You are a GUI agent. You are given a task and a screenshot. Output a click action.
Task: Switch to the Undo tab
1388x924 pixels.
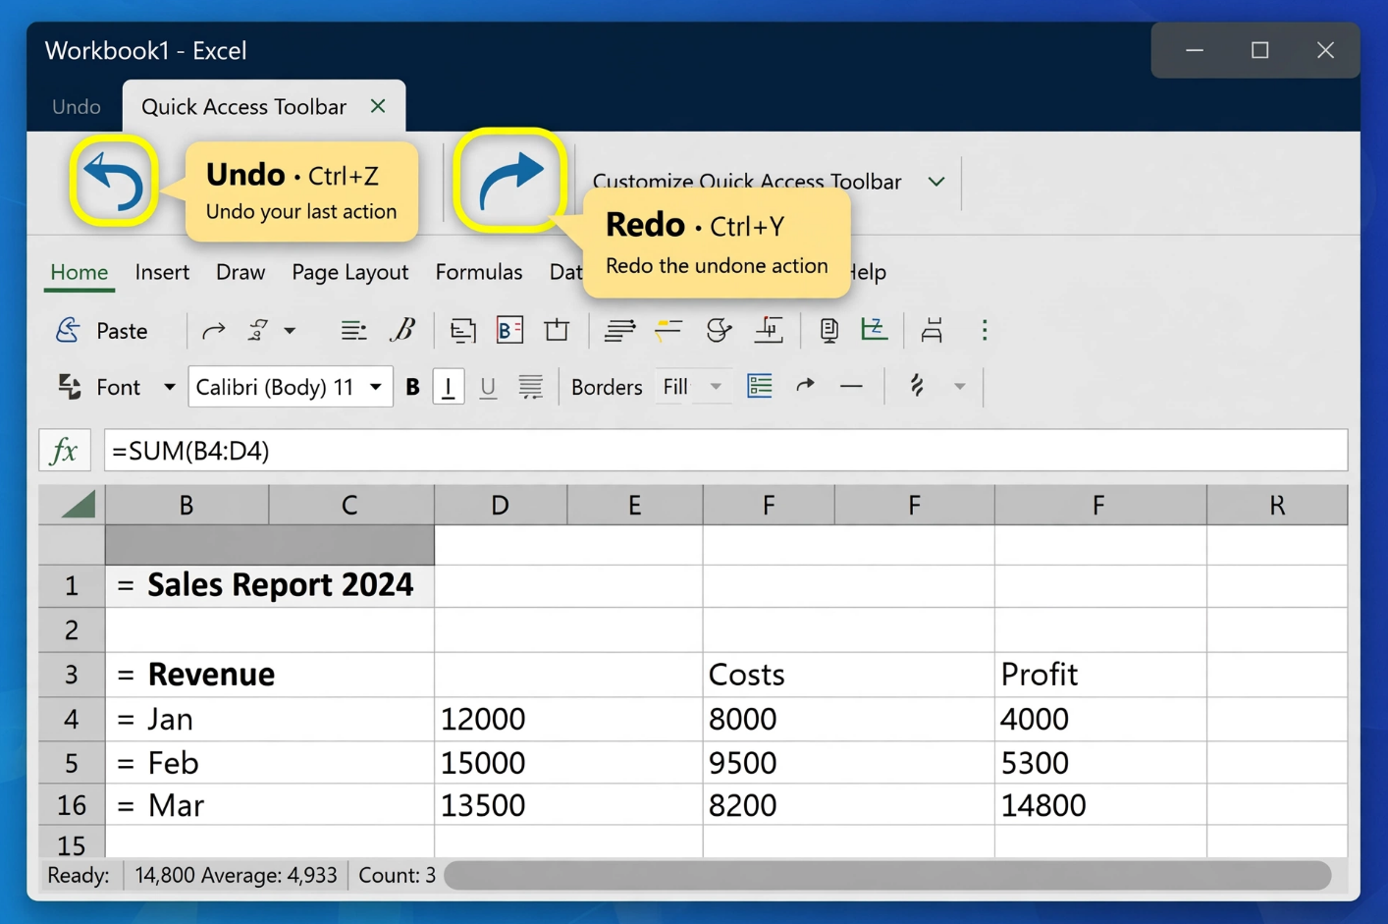pos(77,106)
